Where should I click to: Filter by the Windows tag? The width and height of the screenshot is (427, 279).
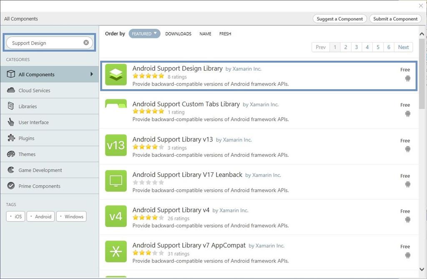tap(71, 216)
